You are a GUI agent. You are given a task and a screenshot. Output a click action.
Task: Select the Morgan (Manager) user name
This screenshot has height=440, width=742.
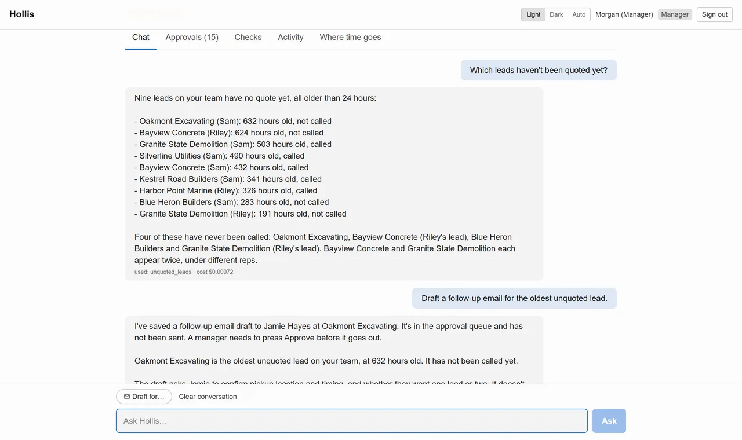pyautogui.click(x=624, y=14)
